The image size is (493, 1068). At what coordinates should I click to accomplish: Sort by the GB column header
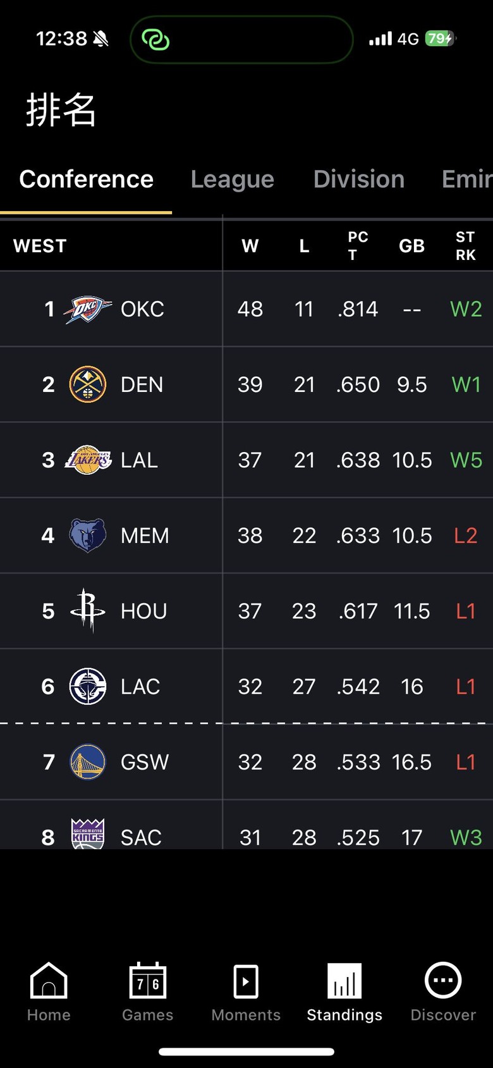[411, 246]
